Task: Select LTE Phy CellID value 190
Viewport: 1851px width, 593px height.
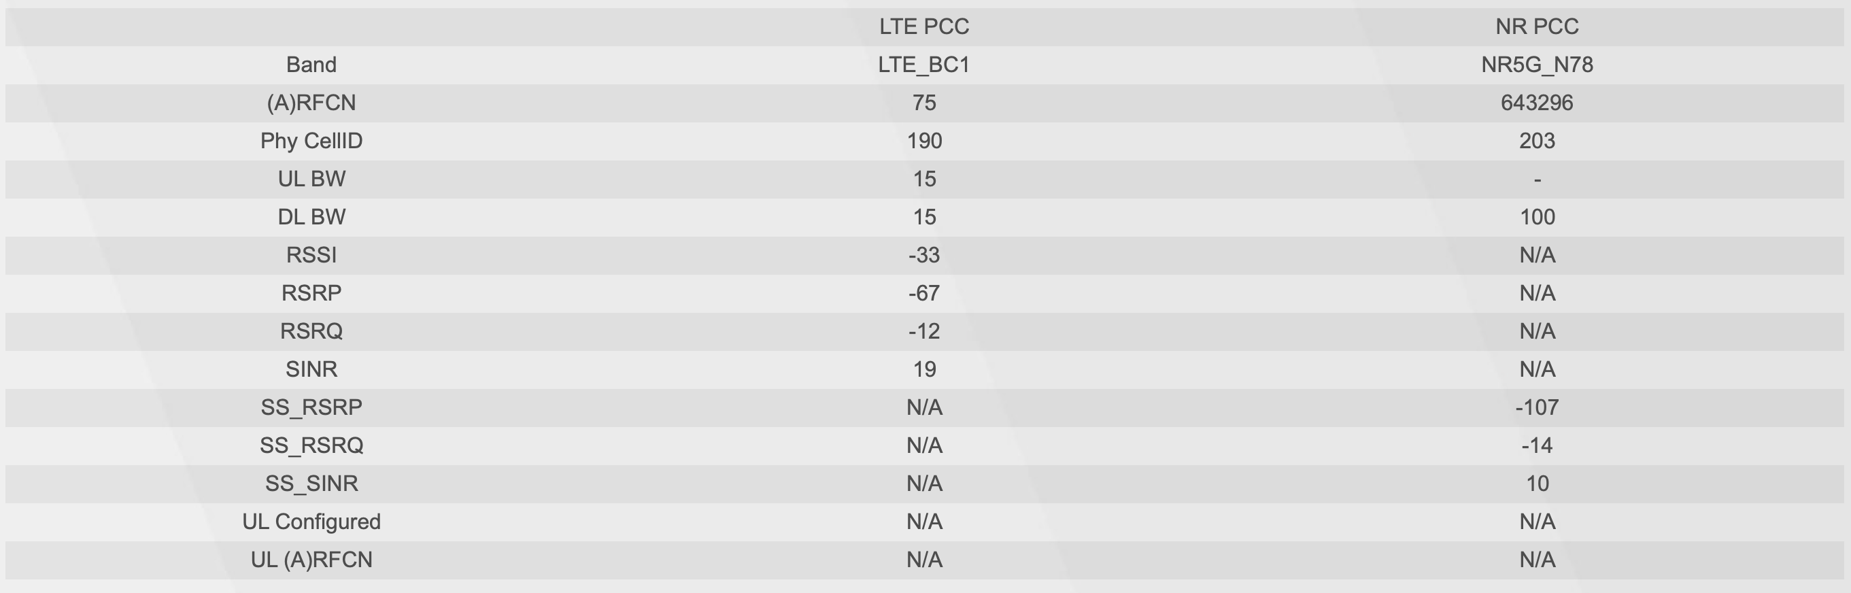Action: tap(924, 141)
